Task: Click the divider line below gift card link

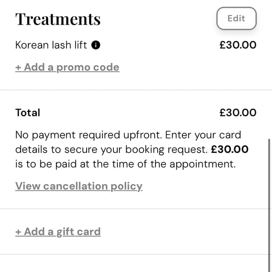Action: pyautogui.click(x=136, y=255)
